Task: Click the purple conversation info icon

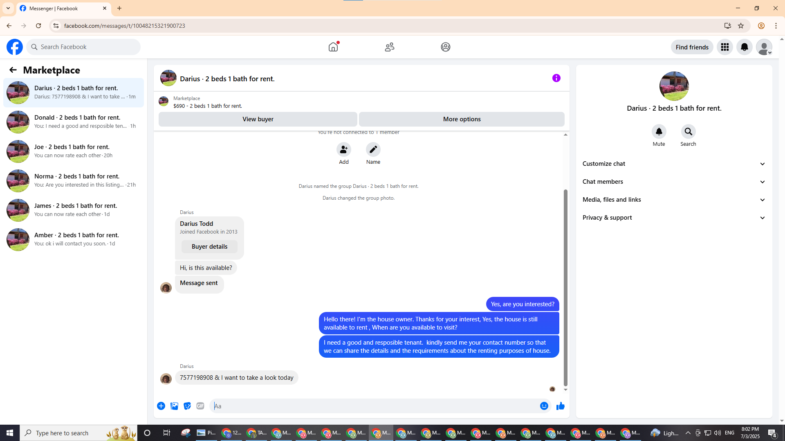Action: pyautogui.click(x=556, y=78)
